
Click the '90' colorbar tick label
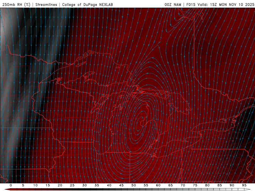point(232,185)
